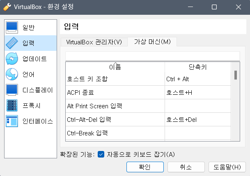Switch to VirtualBox 관리자(V) tab
The image size is (250, 176).
(94, 42)
